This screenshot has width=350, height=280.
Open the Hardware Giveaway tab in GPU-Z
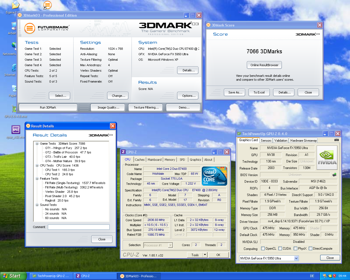click(x=304, y=141)
